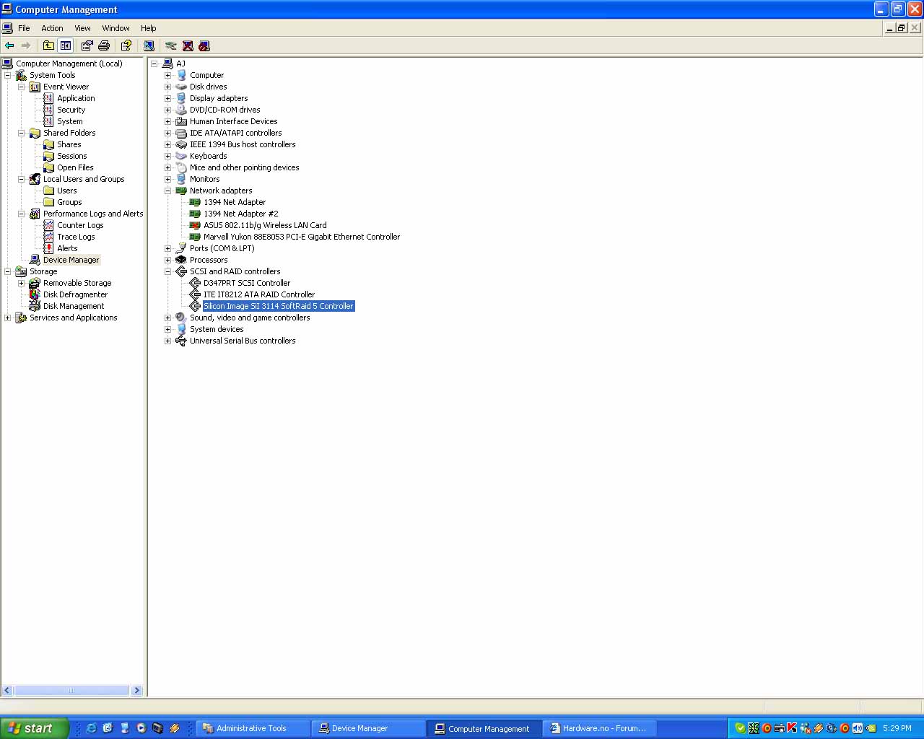Click Ports (COM & LPT) icon

[x=181, y=248]
